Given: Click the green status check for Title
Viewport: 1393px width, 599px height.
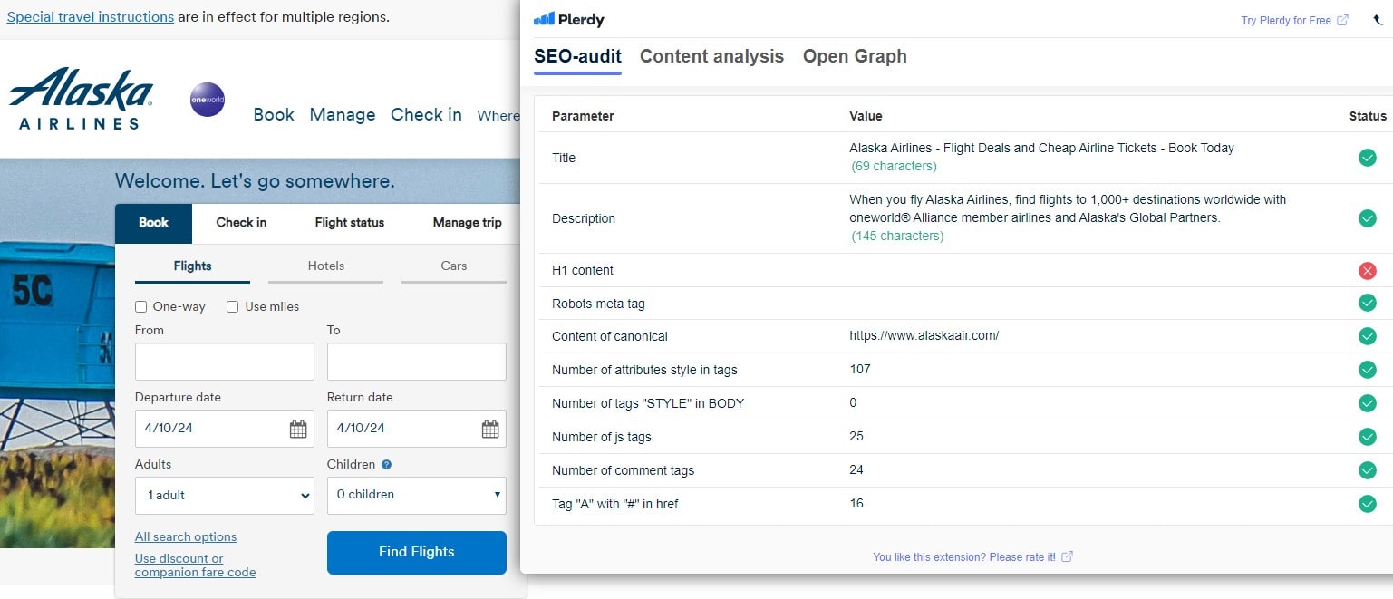Looking at the screenshot, I should coord(1368,158).
